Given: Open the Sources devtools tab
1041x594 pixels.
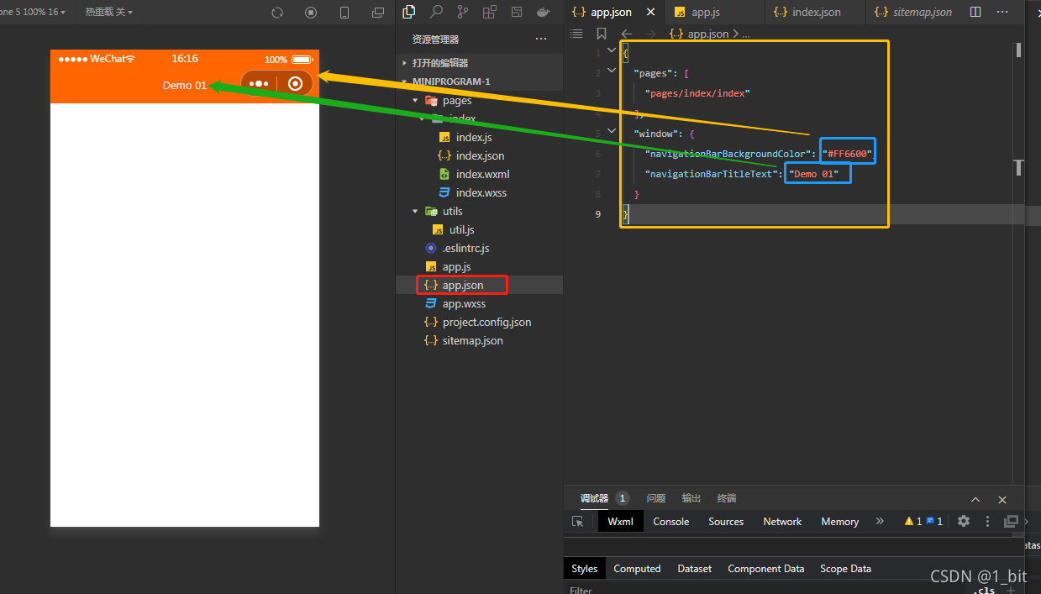Looking at the screenshot, I should (x=726, y=522).
